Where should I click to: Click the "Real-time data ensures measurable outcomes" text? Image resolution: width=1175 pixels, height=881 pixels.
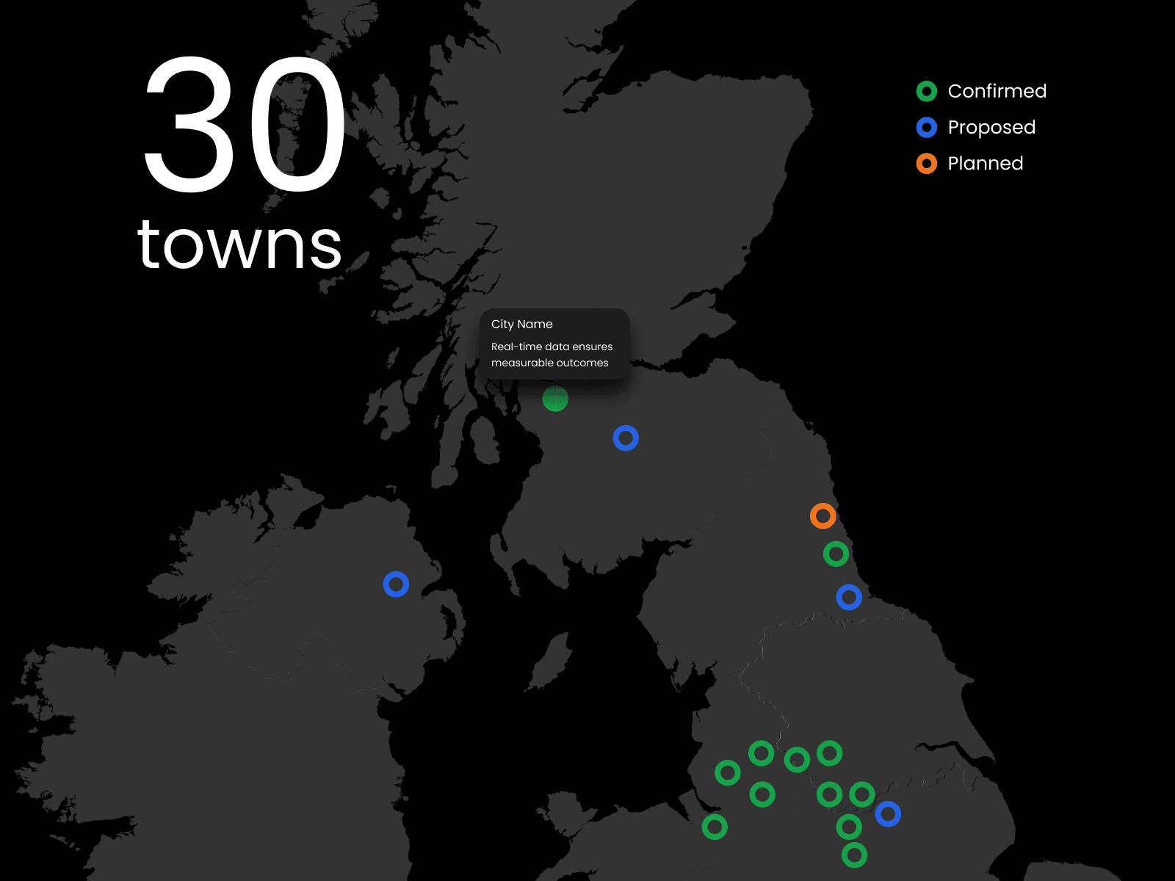pyautogui.click(x=552, y=355)
